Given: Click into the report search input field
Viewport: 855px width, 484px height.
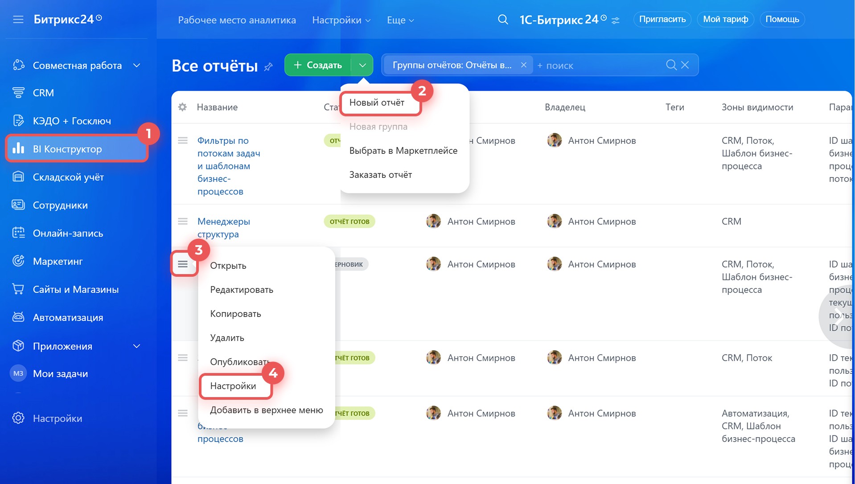Looking at the screenshot, I should (597, 66).
